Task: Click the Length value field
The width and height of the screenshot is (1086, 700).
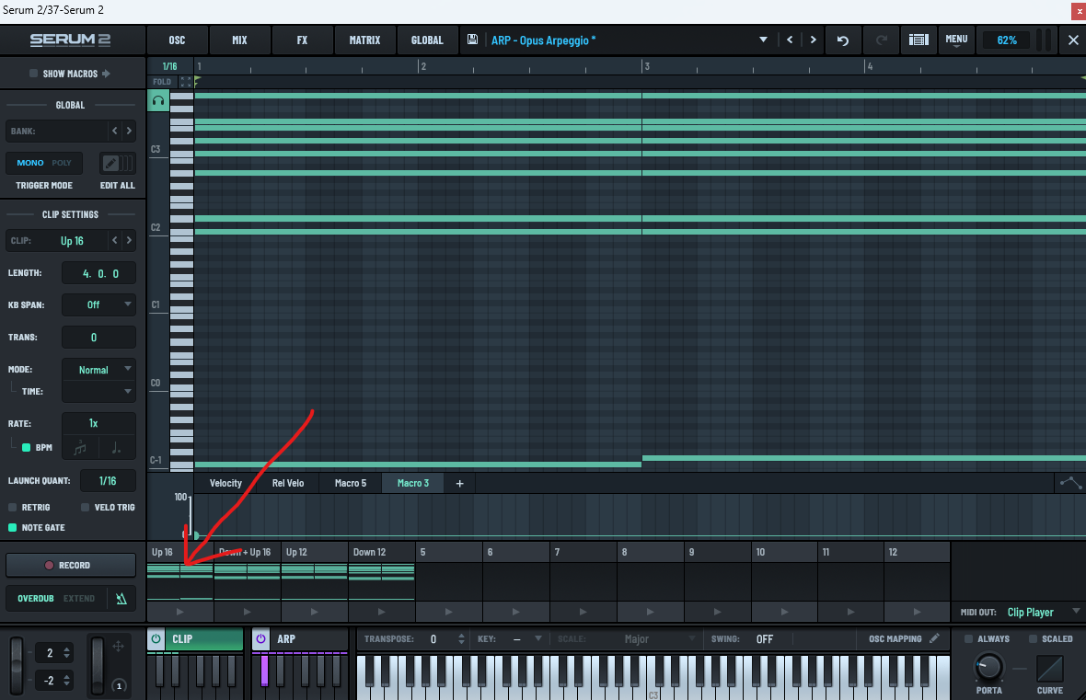Action: (99, 273)
